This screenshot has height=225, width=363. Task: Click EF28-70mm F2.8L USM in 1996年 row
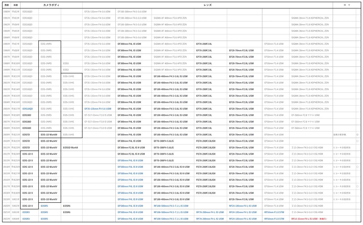241,50
